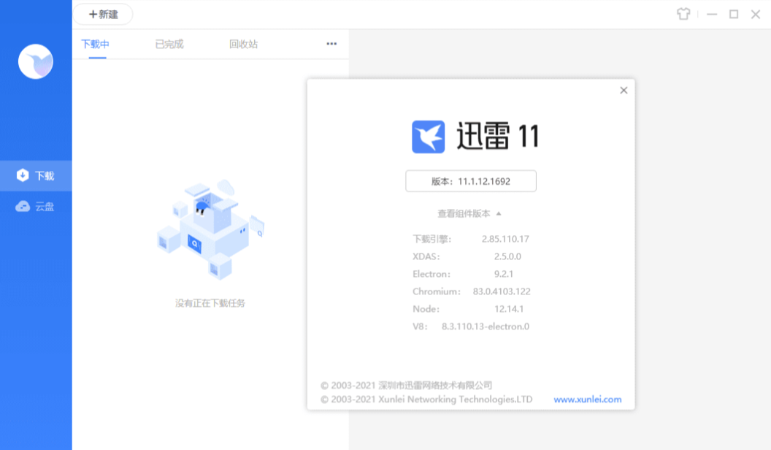Switch to the 下载中 tab
The image size is (771, 450).
tap(96, 45)
